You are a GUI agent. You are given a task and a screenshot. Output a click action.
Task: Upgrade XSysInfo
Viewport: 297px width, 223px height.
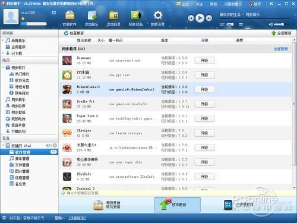[204, 177]
